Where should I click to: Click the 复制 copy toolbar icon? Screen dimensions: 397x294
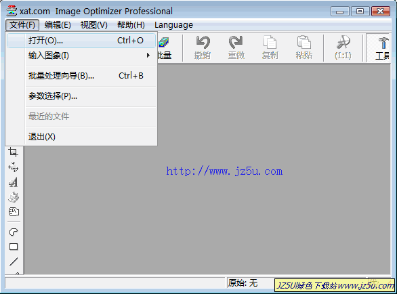click(x=270, y=48)
